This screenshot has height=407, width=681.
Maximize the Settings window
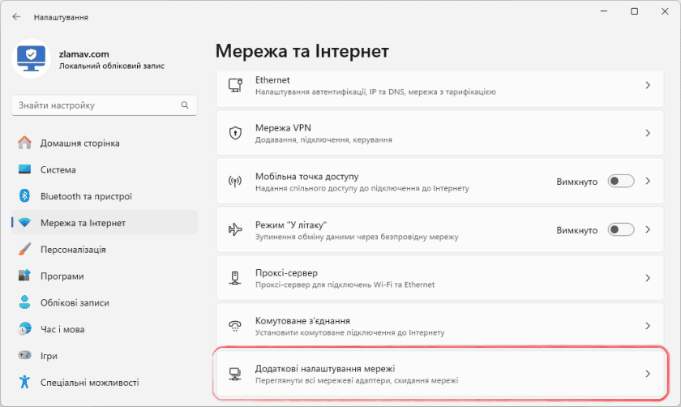(634, 11)
